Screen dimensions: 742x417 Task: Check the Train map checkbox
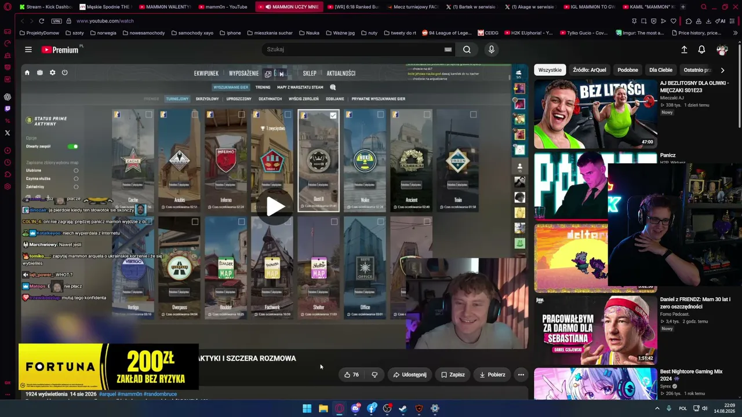[x=474, y=115]
